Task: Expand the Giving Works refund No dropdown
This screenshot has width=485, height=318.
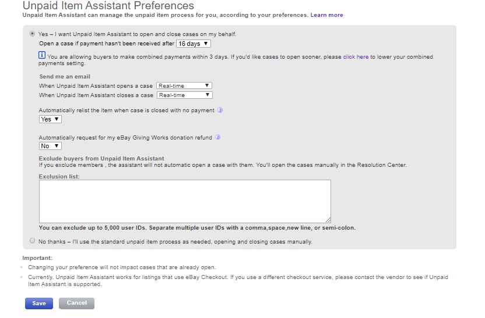Action: (50, 147)
